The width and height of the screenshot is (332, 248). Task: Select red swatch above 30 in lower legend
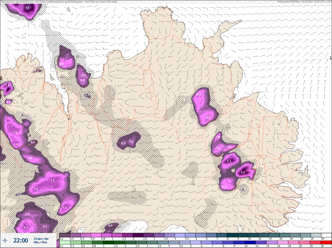coord(326,243)
